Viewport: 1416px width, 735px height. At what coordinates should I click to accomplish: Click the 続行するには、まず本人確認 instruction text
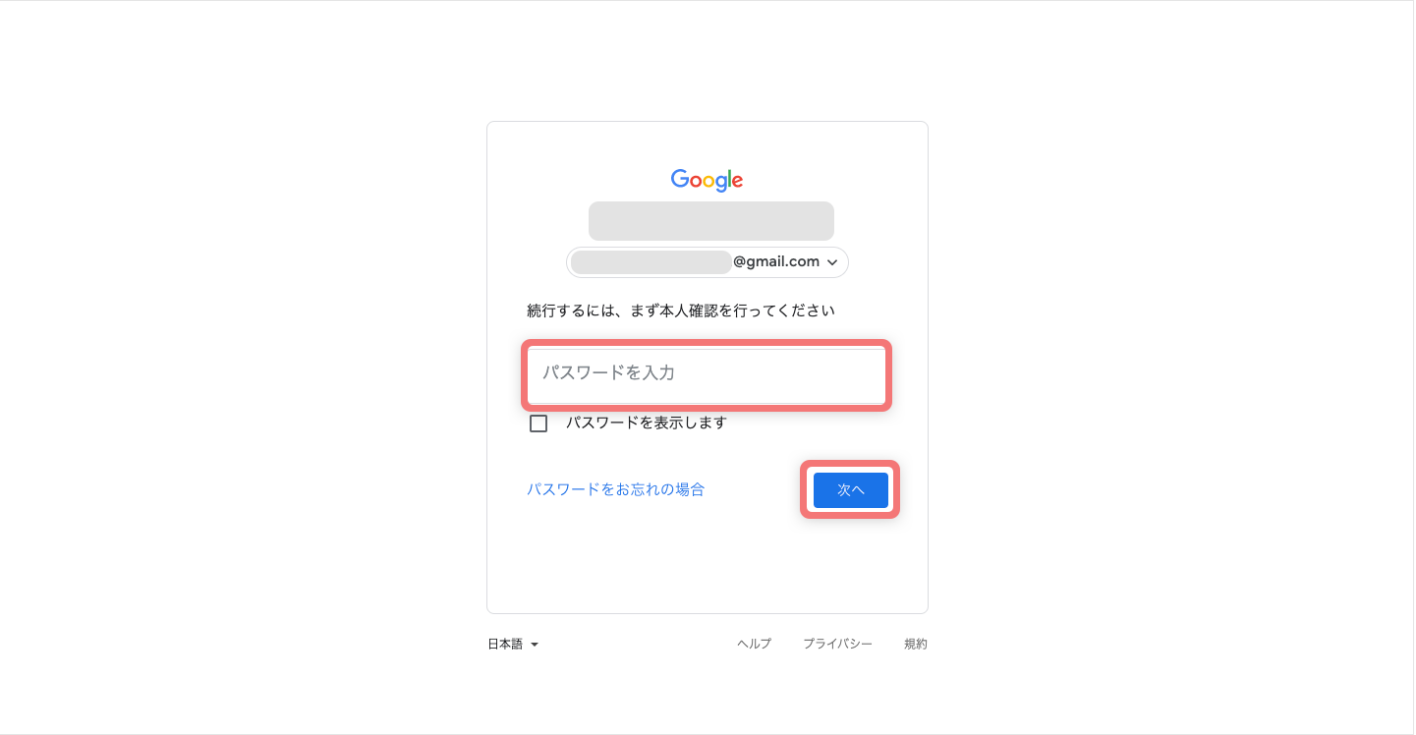point(681,311)
